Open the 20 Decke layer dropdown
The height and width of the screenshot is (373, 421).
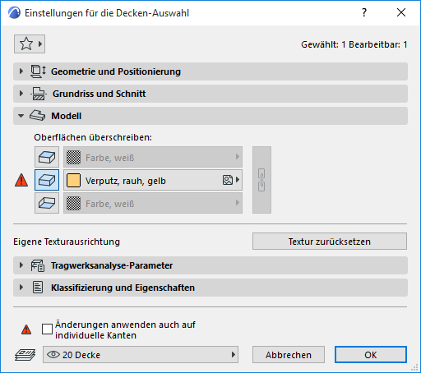141,355
